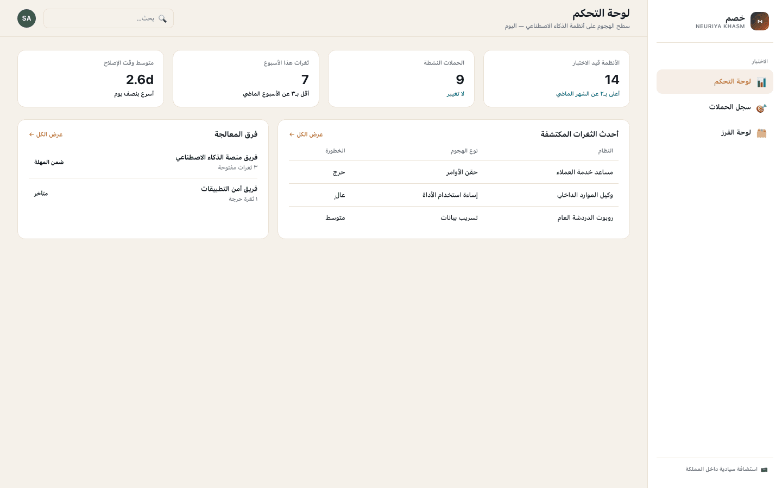The width and height of the screenshot is (782, 488).
Task: Click the حقن الأوامر attack type cell
Action: point(462,172)
